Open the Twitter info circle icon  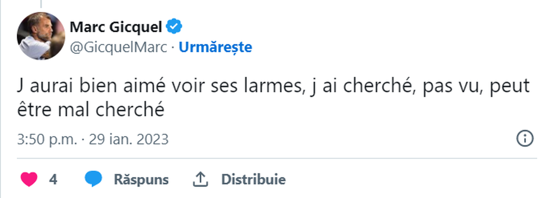[x=525, y=139]
